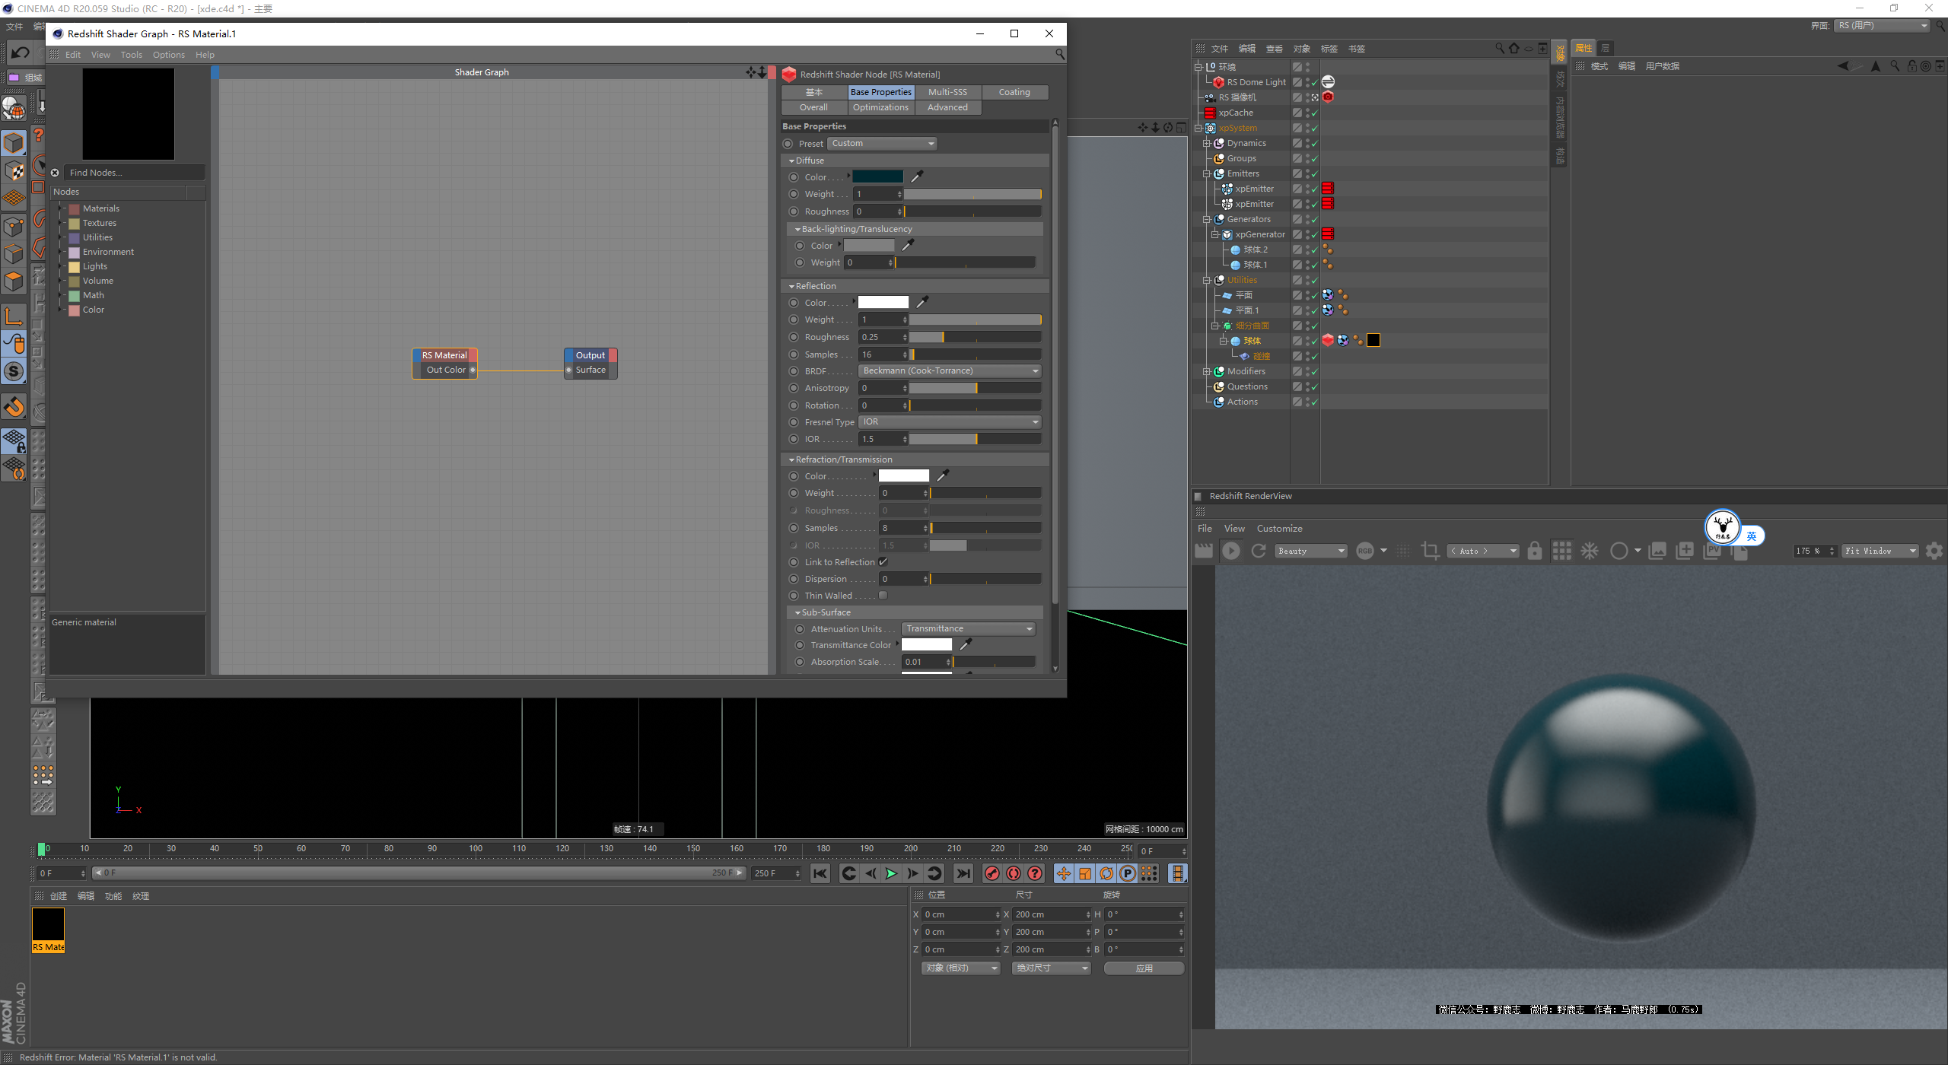This screenshot has width=1948, height=1065.
Task: Click the 应用 apply button
Action: [x=1143, y=968]
